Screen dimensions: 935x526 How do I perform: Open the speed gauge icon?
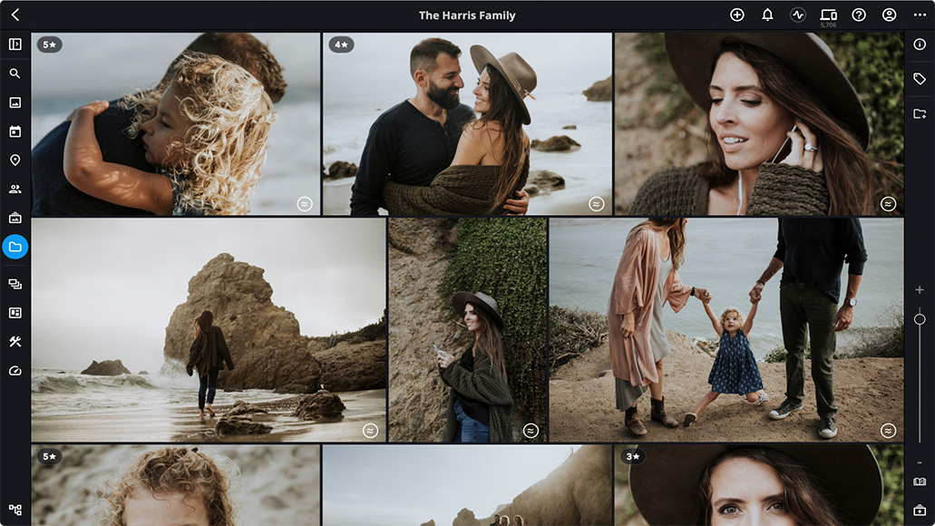[15, 371]
